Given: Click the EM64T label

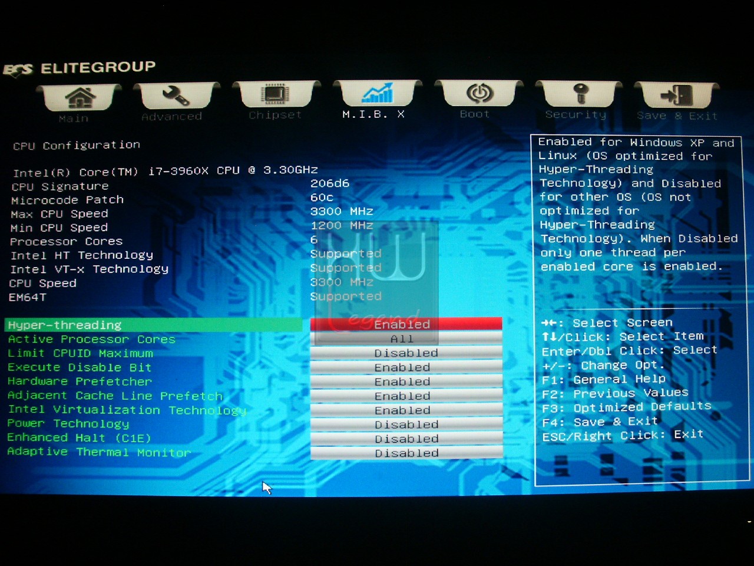Looking at the screenshot, I should (x=27, y=297).
